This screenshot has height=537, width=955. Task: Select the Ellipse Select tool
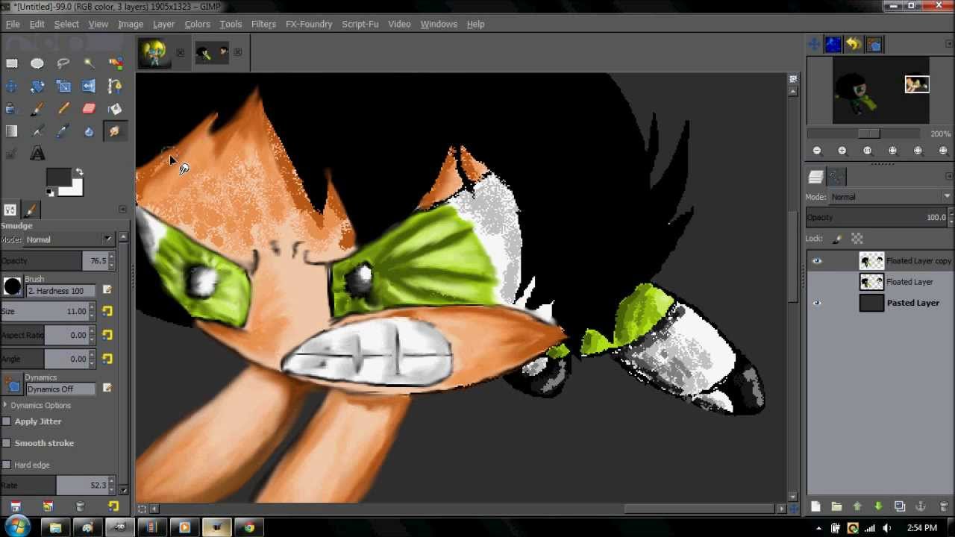pos(37,63)
